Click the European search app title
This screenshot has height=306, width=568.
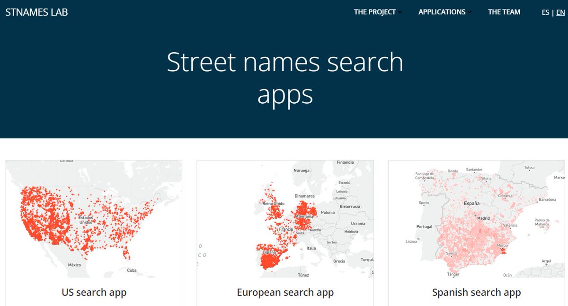click(285, 292)
